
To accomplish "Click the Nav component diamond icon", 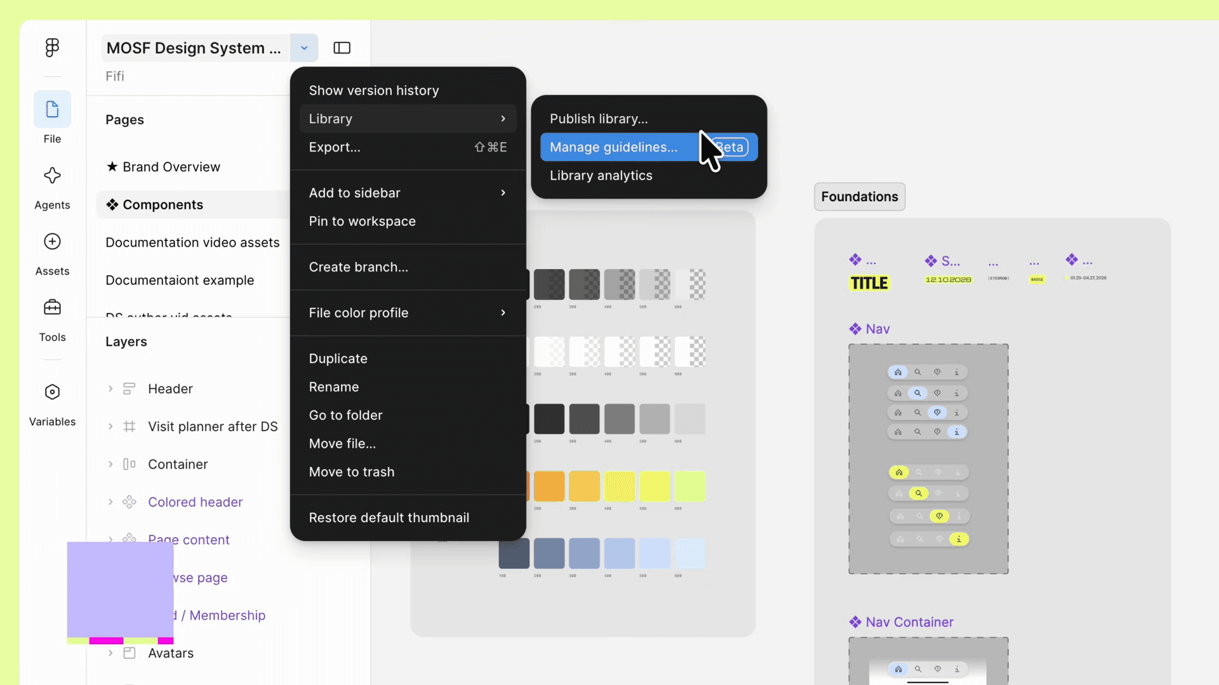I will (x=855, y=329).
